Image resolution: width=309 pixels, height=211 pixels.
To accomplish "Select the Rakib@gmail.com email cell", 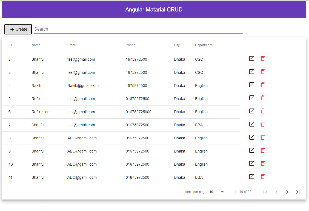I will (83, 86).
